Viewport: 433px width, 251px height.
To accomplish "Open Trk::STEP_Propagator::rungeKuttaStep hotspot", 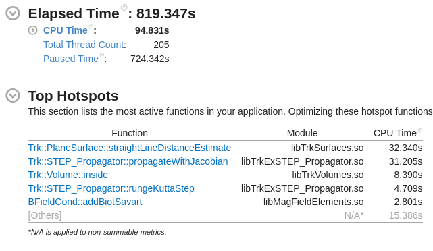I will (x=111, y=188).
